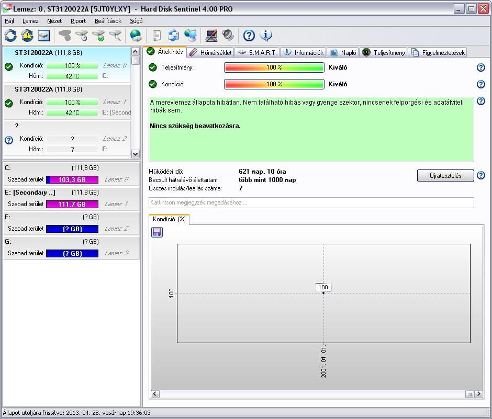Open the configuration monitor-and-screwdriver icon
The width and height of the screenshot is (492, 419).
(211, 36)
